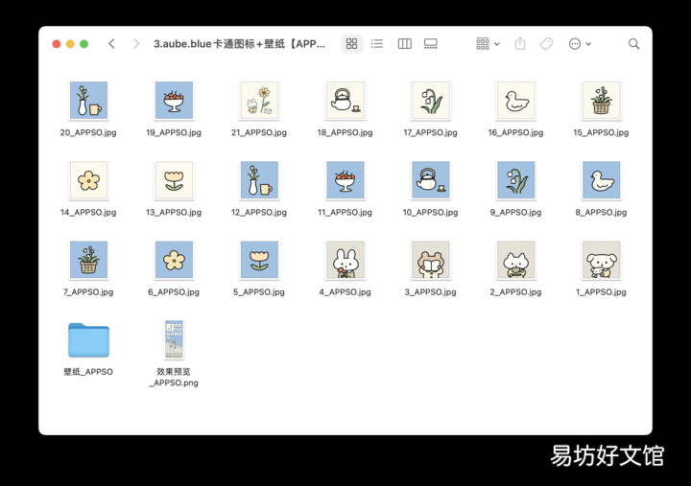Viewport: 691px width, 486px height.
Task: Click the file name 2_APPSO.jpg
Action: (x=516, y=291)
